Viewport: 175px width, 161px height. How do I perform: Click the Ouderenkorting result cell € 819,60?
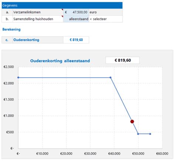[76, 40]
